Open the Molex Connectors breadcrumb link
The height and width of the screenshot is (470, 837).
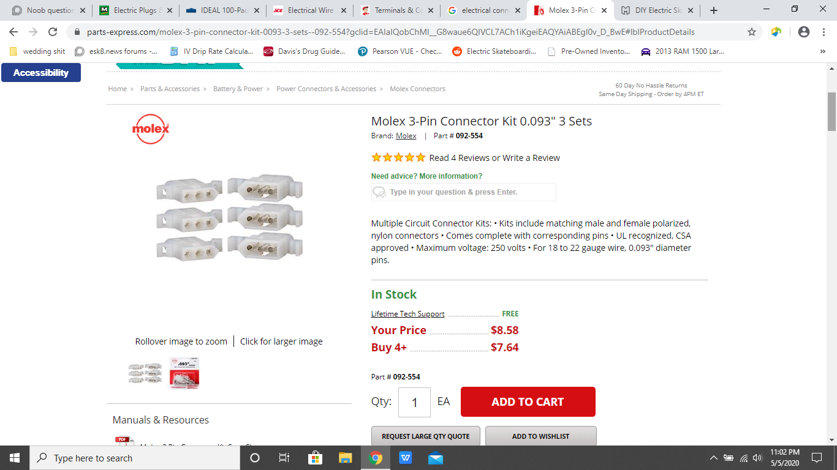click(417, 89)
